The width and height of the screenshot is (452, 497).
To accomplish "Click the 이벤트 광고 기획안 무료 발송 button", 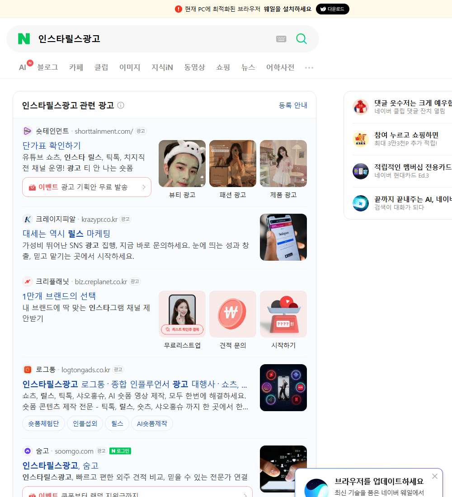I will (87, 187).
